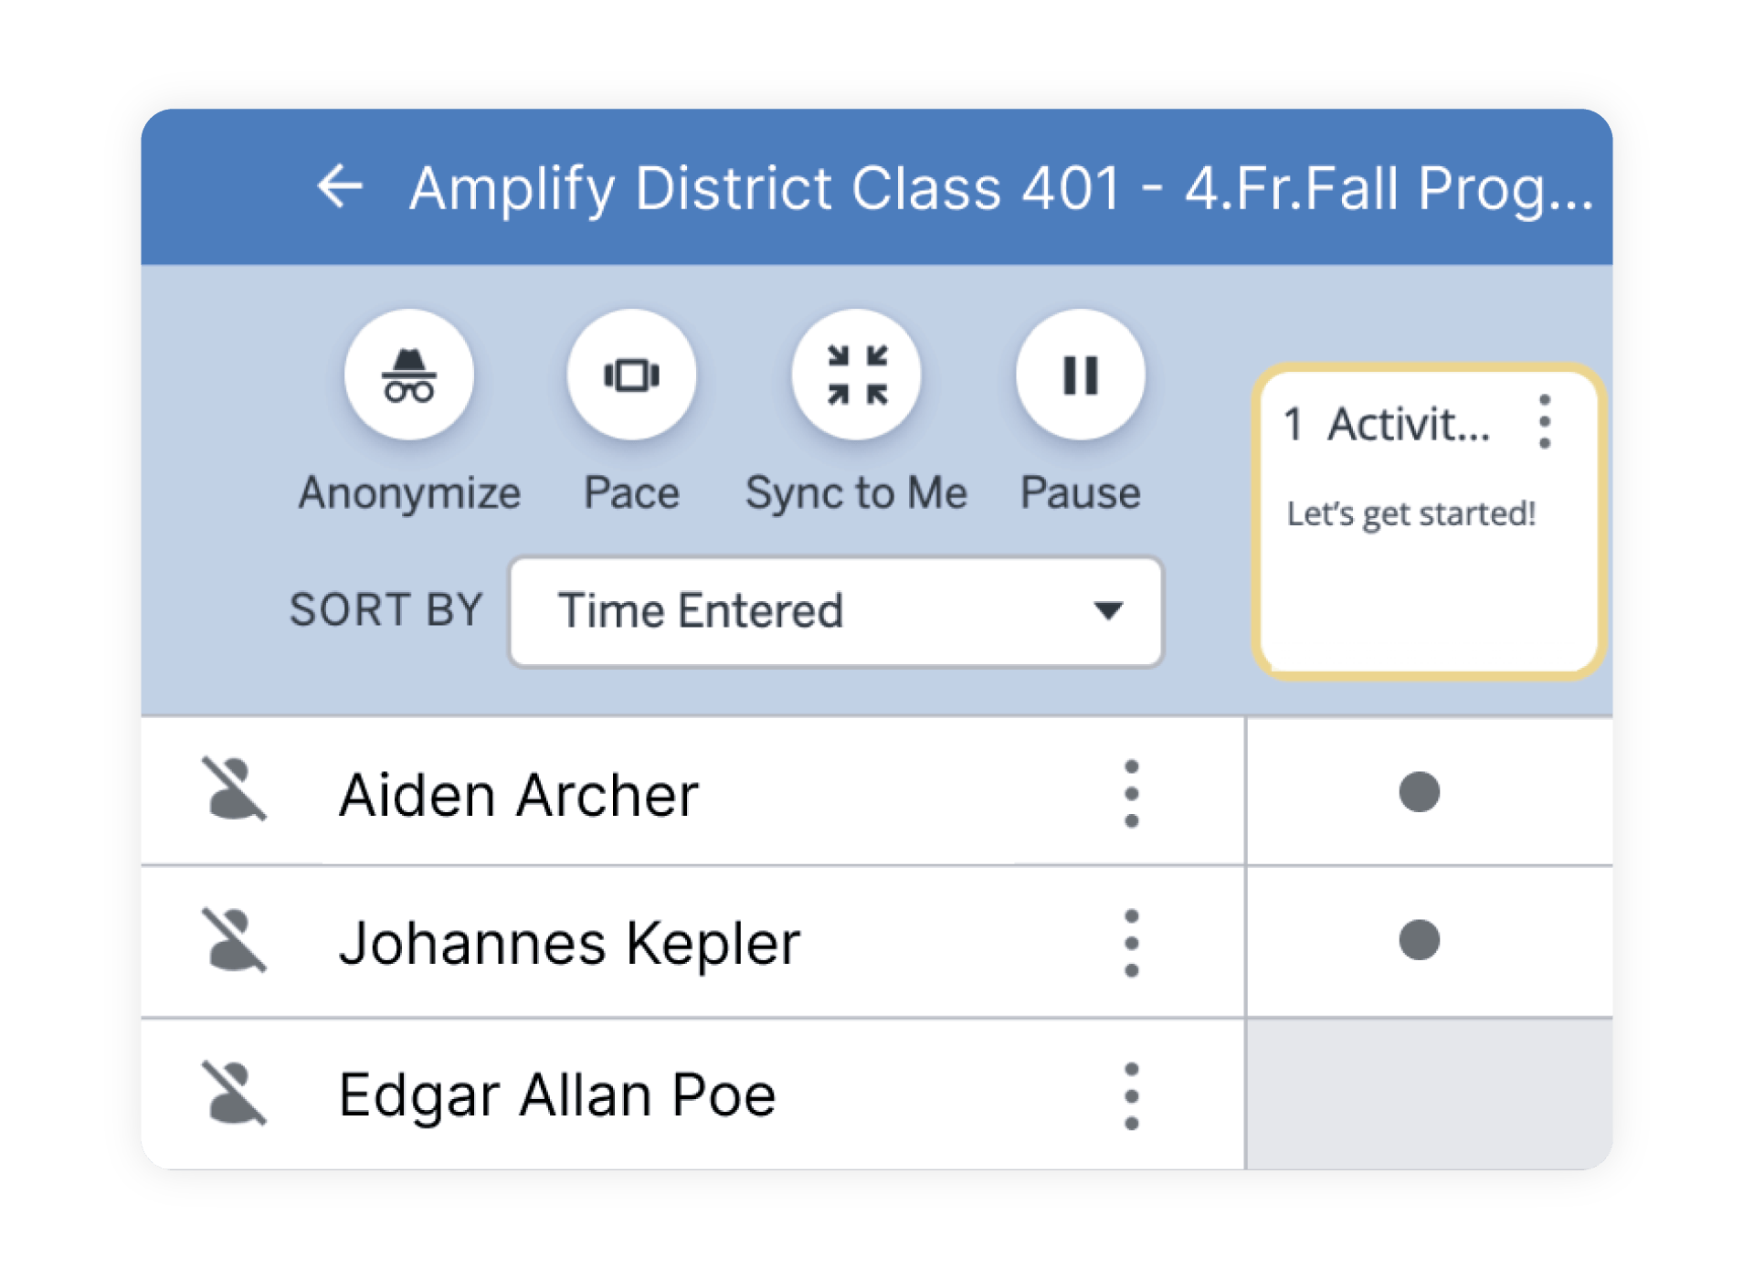Click Johannes Kepler's progress dot
This screenshot has width=1754, height=1279.
(1419, 940)
